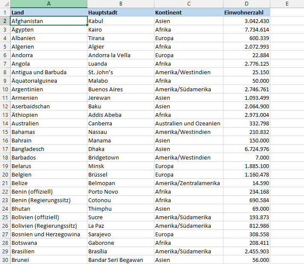The image size is (304, 264).
Task: Select the value '6.724.976'
Action: click(246, 149)
